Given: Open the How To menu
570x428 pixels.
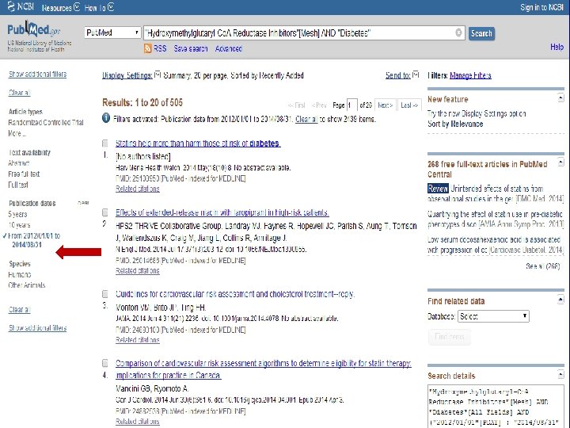Looking at the screenshot, I should point(99,7).
